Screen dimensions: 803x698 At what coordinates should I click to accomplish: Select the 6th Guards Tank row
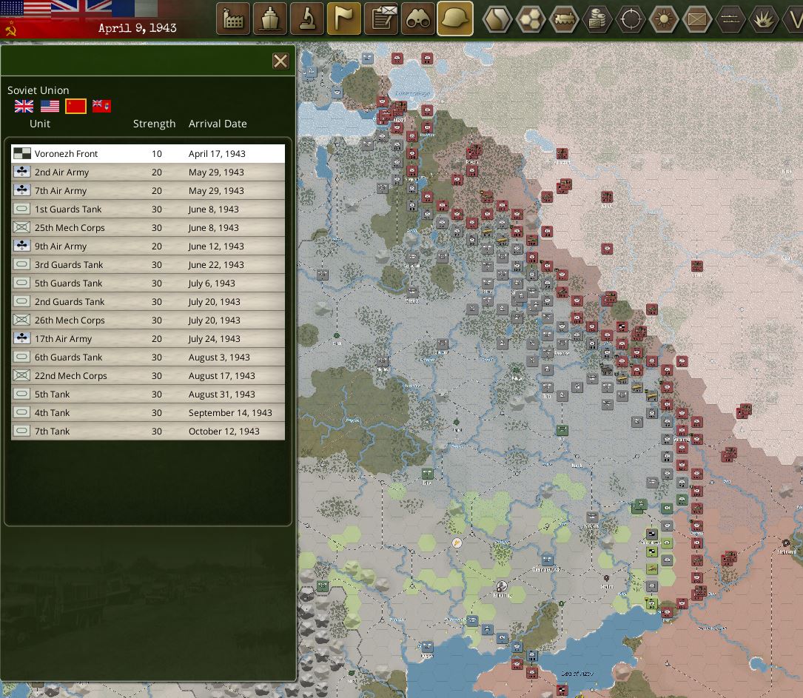pos(148,357)
